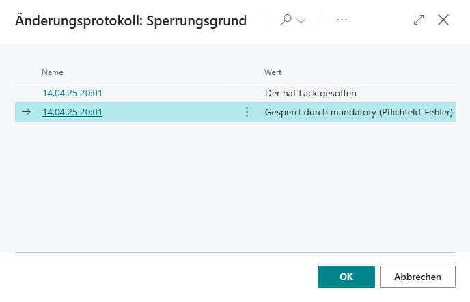
Task: Show row options via vertical three-dot icon
Action: (x=247, y=112)
